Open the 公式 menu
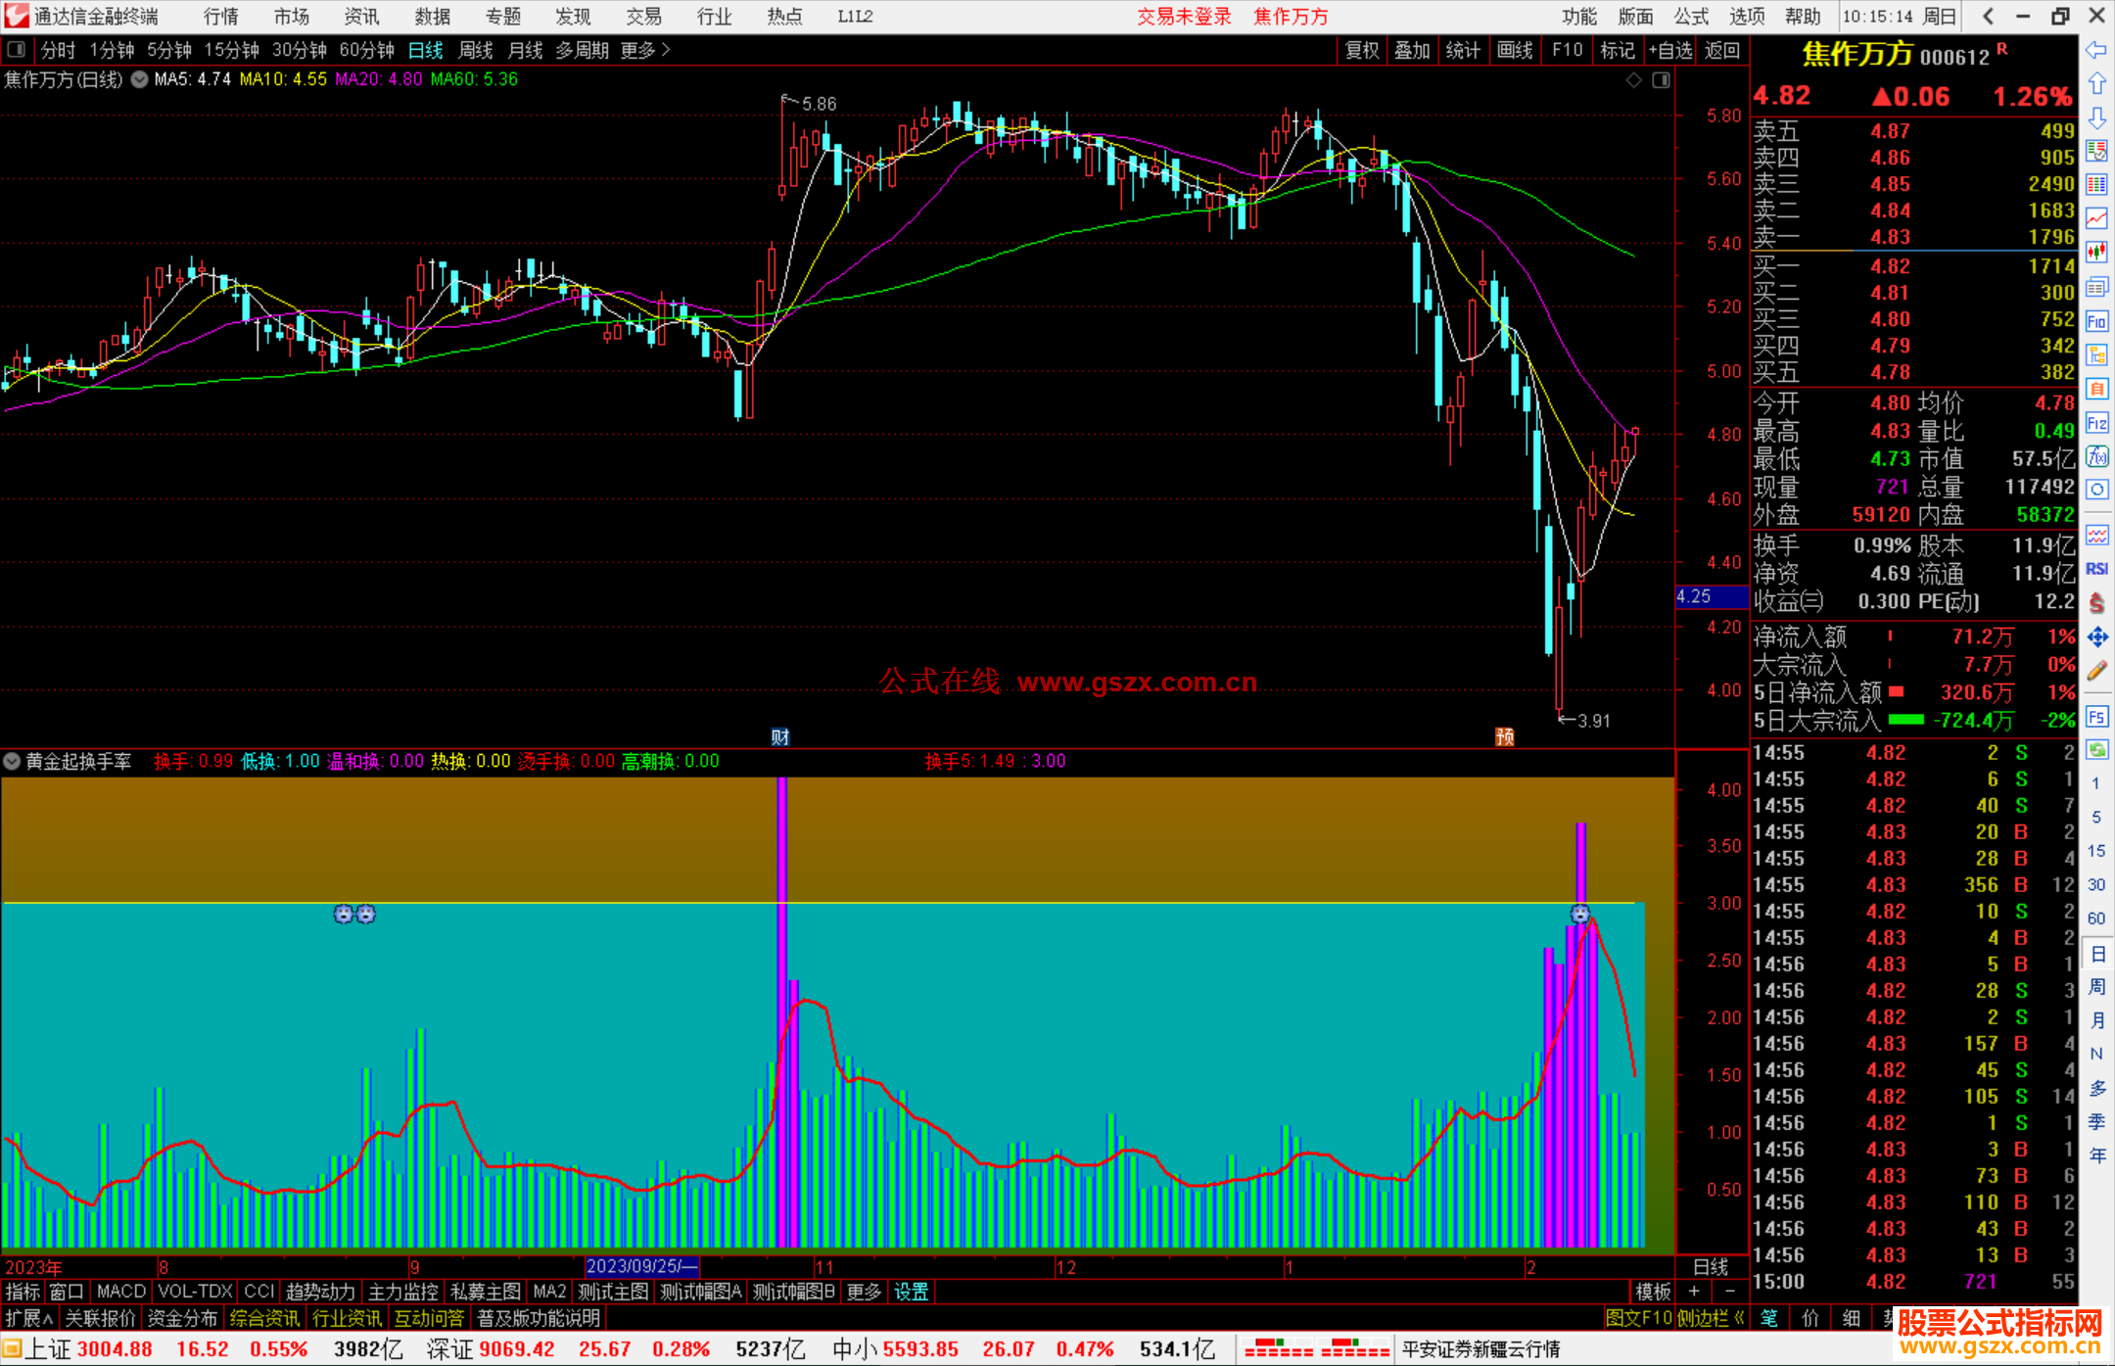The width and height of the screenshot is (2115, 1366). point(1691,17)
